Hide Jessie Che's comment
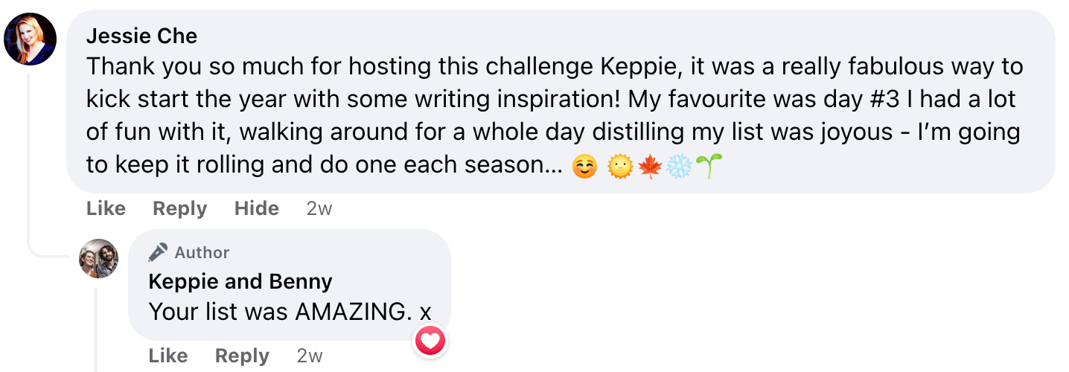Screen dimensions: 1069x372 (x=257, y=209)
